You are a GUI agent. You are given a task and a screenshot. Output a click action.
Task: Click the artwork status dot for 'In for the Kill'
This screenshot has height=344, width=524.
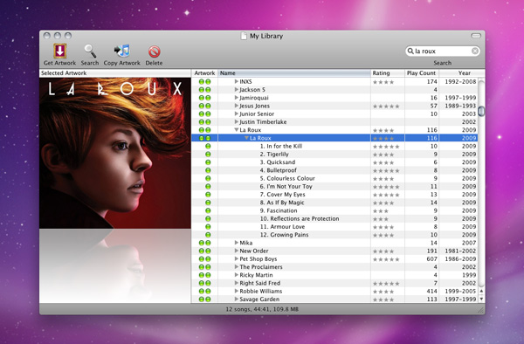pyautogui.click(x=208, y=147)
